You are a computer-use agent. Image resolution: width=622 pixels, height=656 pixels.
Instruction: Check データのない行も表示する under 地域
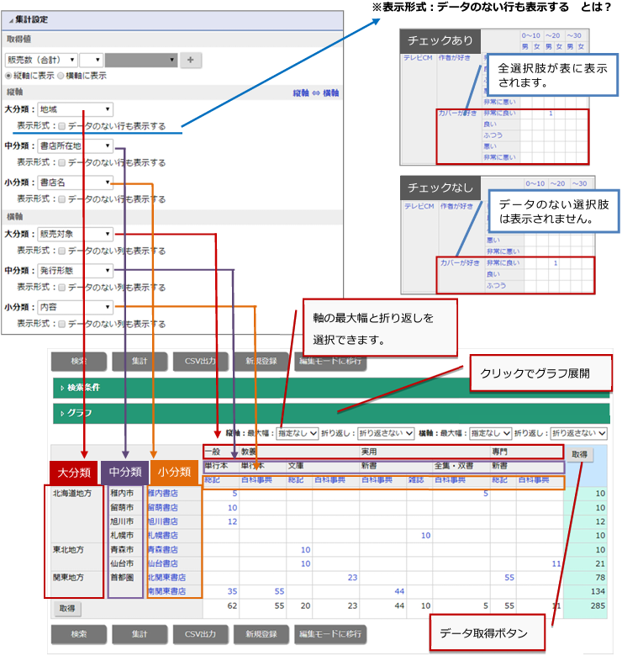point(62,126)
